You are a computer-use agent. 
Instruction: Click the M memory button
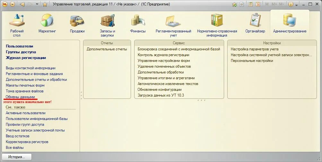coord(267,4)
